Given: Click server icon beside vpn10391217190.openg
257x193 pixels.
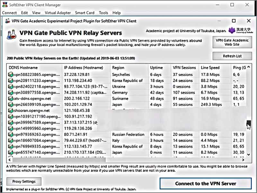Looking at the screenshot, I should click(x=11, y=116).
